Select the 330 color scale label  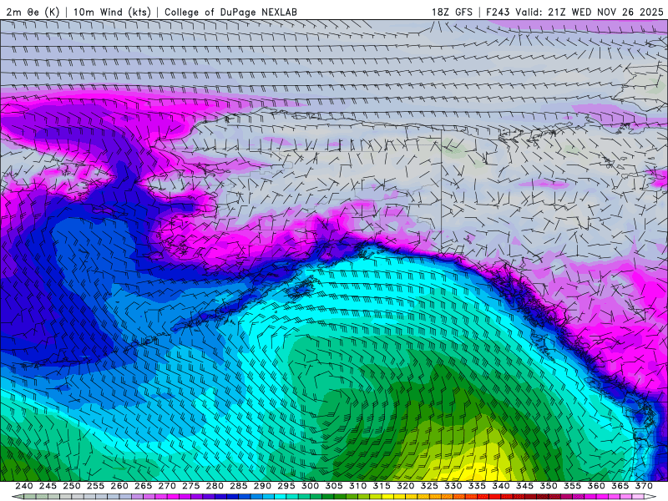pos(453,486)
